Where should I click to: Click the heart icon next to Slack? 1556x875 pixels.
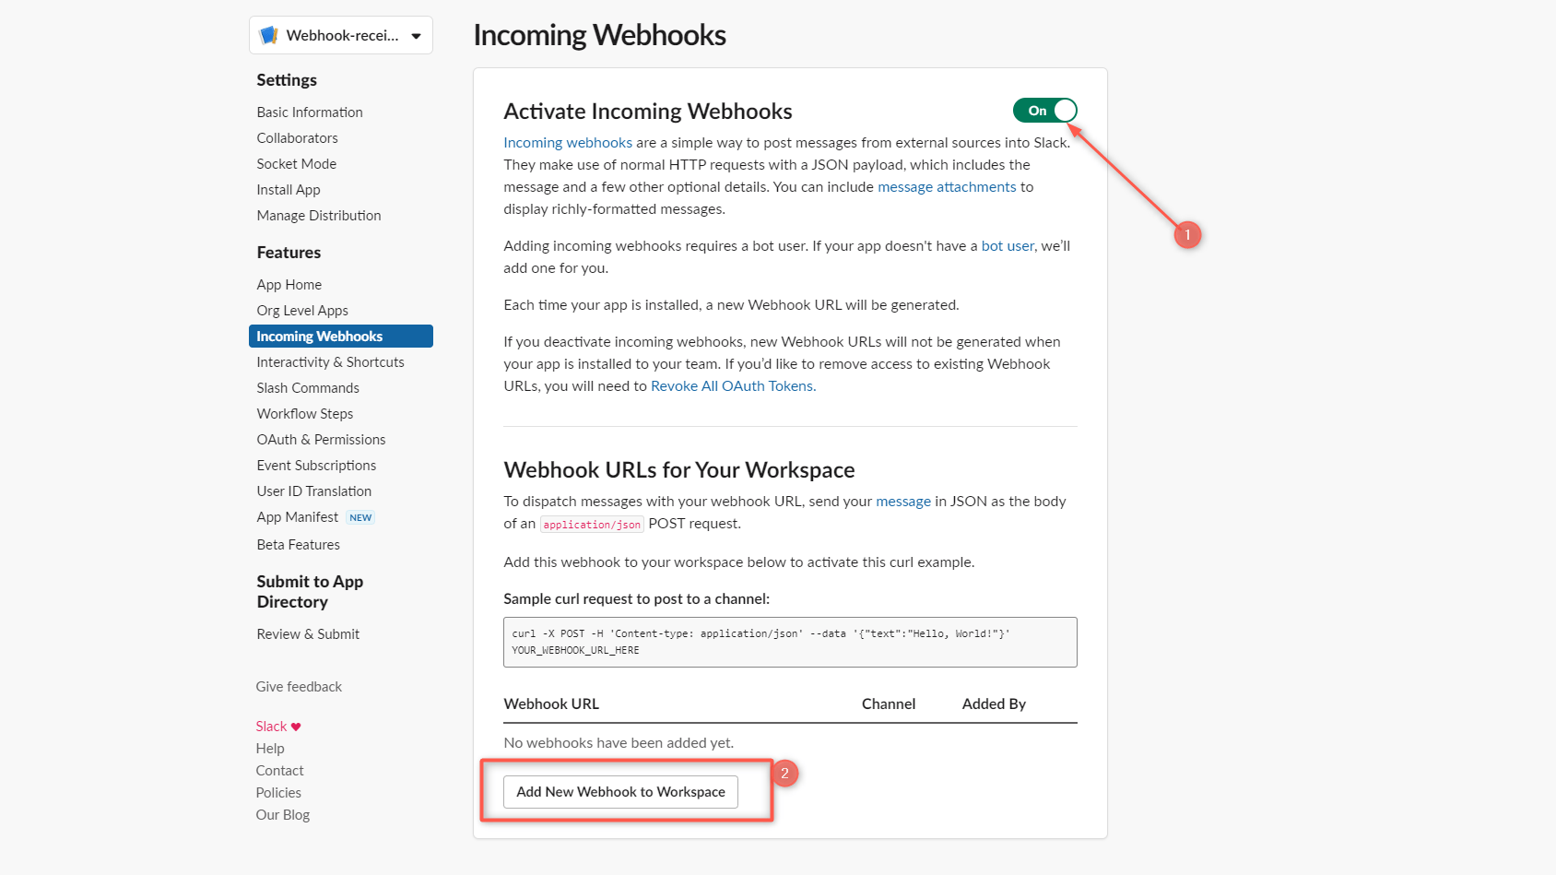295,726
